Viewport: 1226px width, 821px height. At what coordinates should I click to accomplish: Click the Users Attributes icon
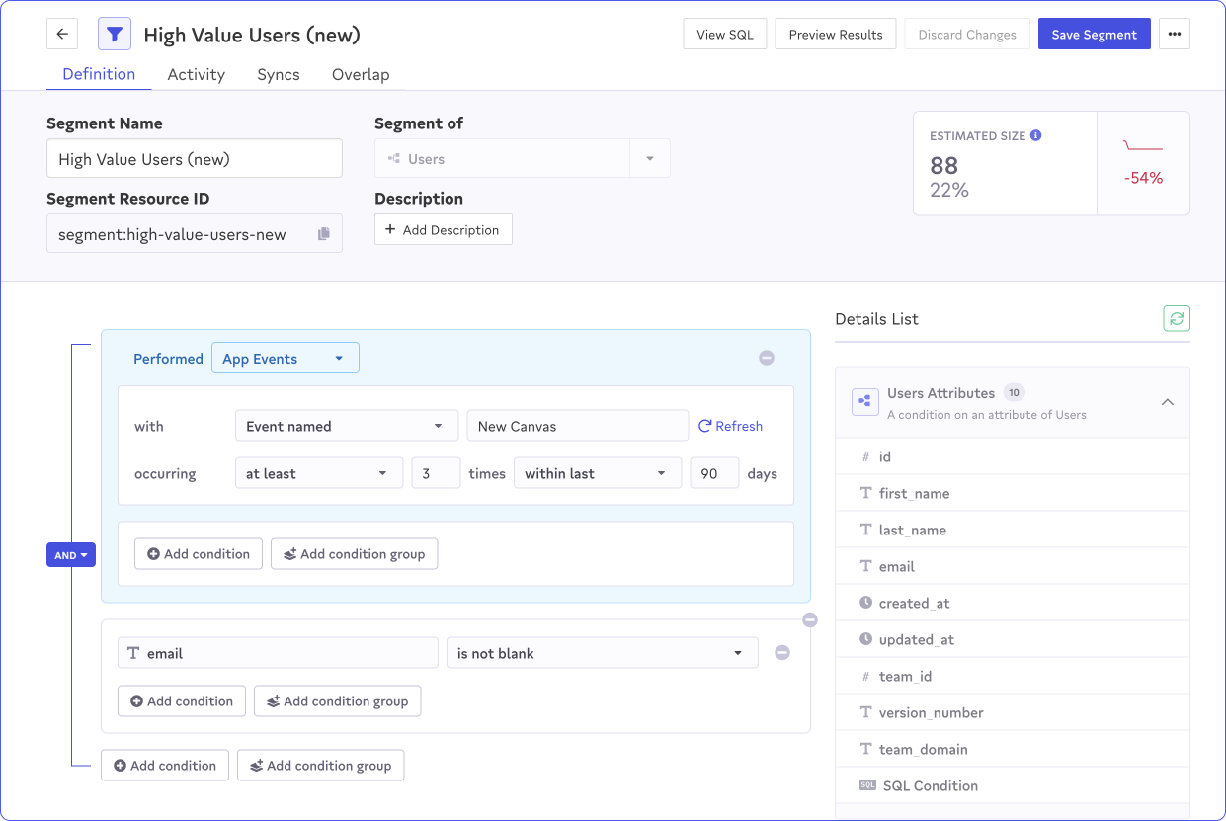pos(865,401)
